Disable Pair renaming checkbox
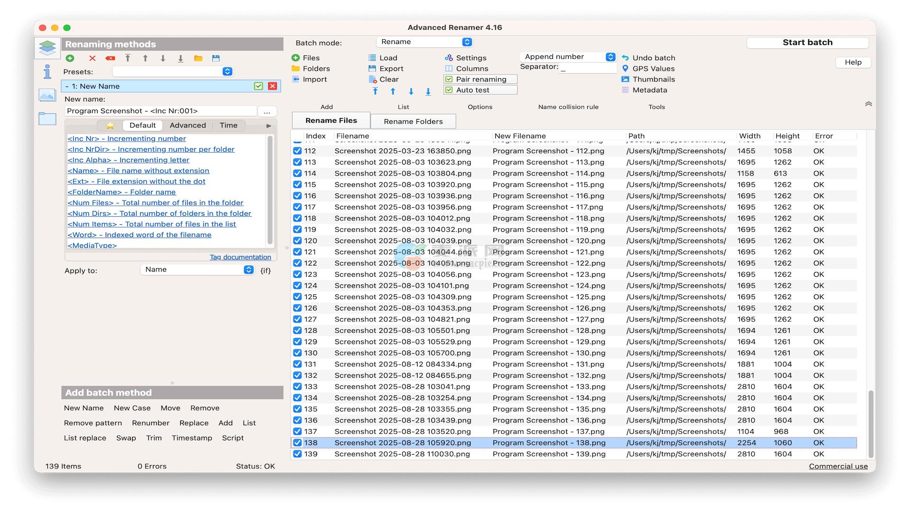The image size is (910, 512). coord(449,79)
